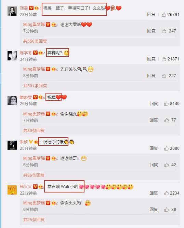Click 回复 on 陈学冬's comment
This screenshot has height=228, width=184.
click(x=151, y=59)
